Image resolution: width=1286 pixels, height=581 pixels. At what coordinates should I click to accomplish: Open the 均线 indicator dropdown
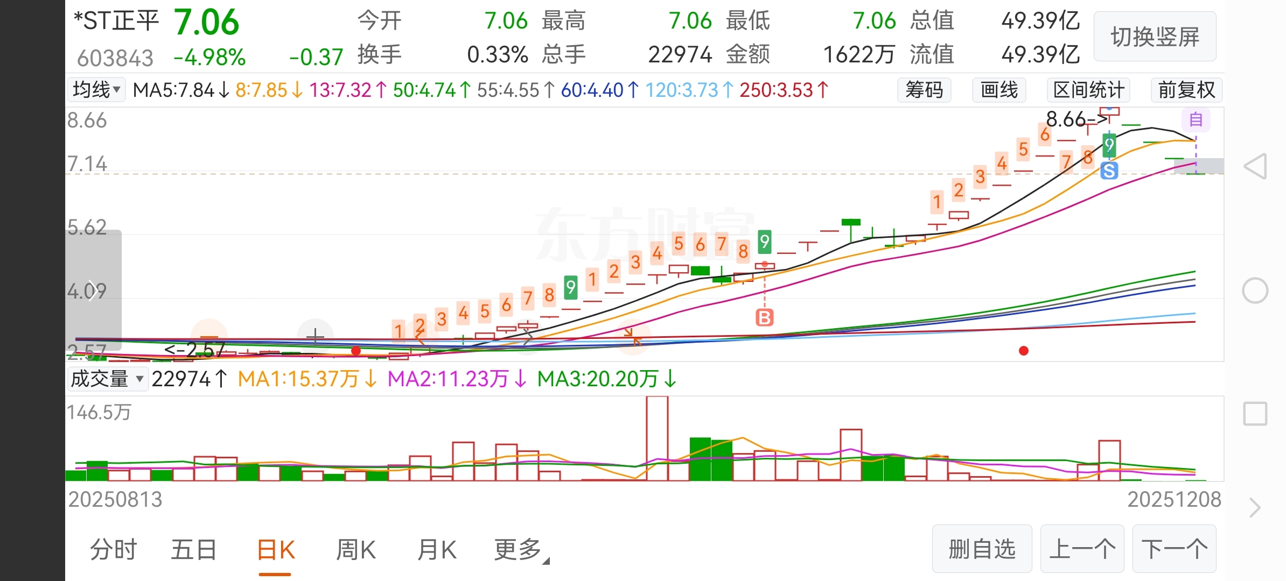[x=96, y=90]
